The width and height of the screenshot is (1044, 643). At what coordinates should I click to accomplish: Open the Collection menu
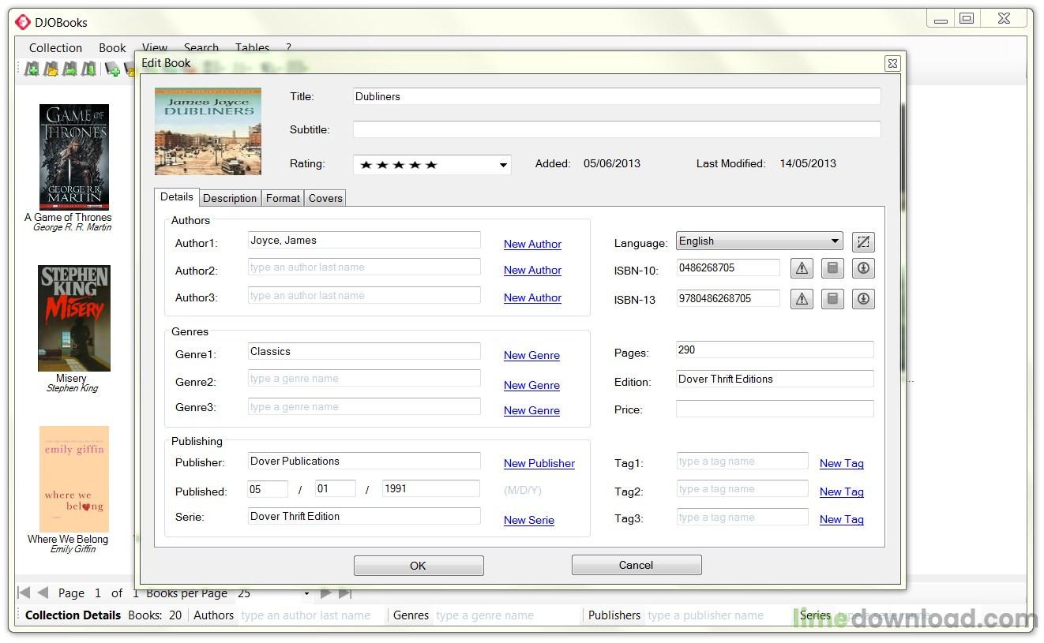pos(55,48)
